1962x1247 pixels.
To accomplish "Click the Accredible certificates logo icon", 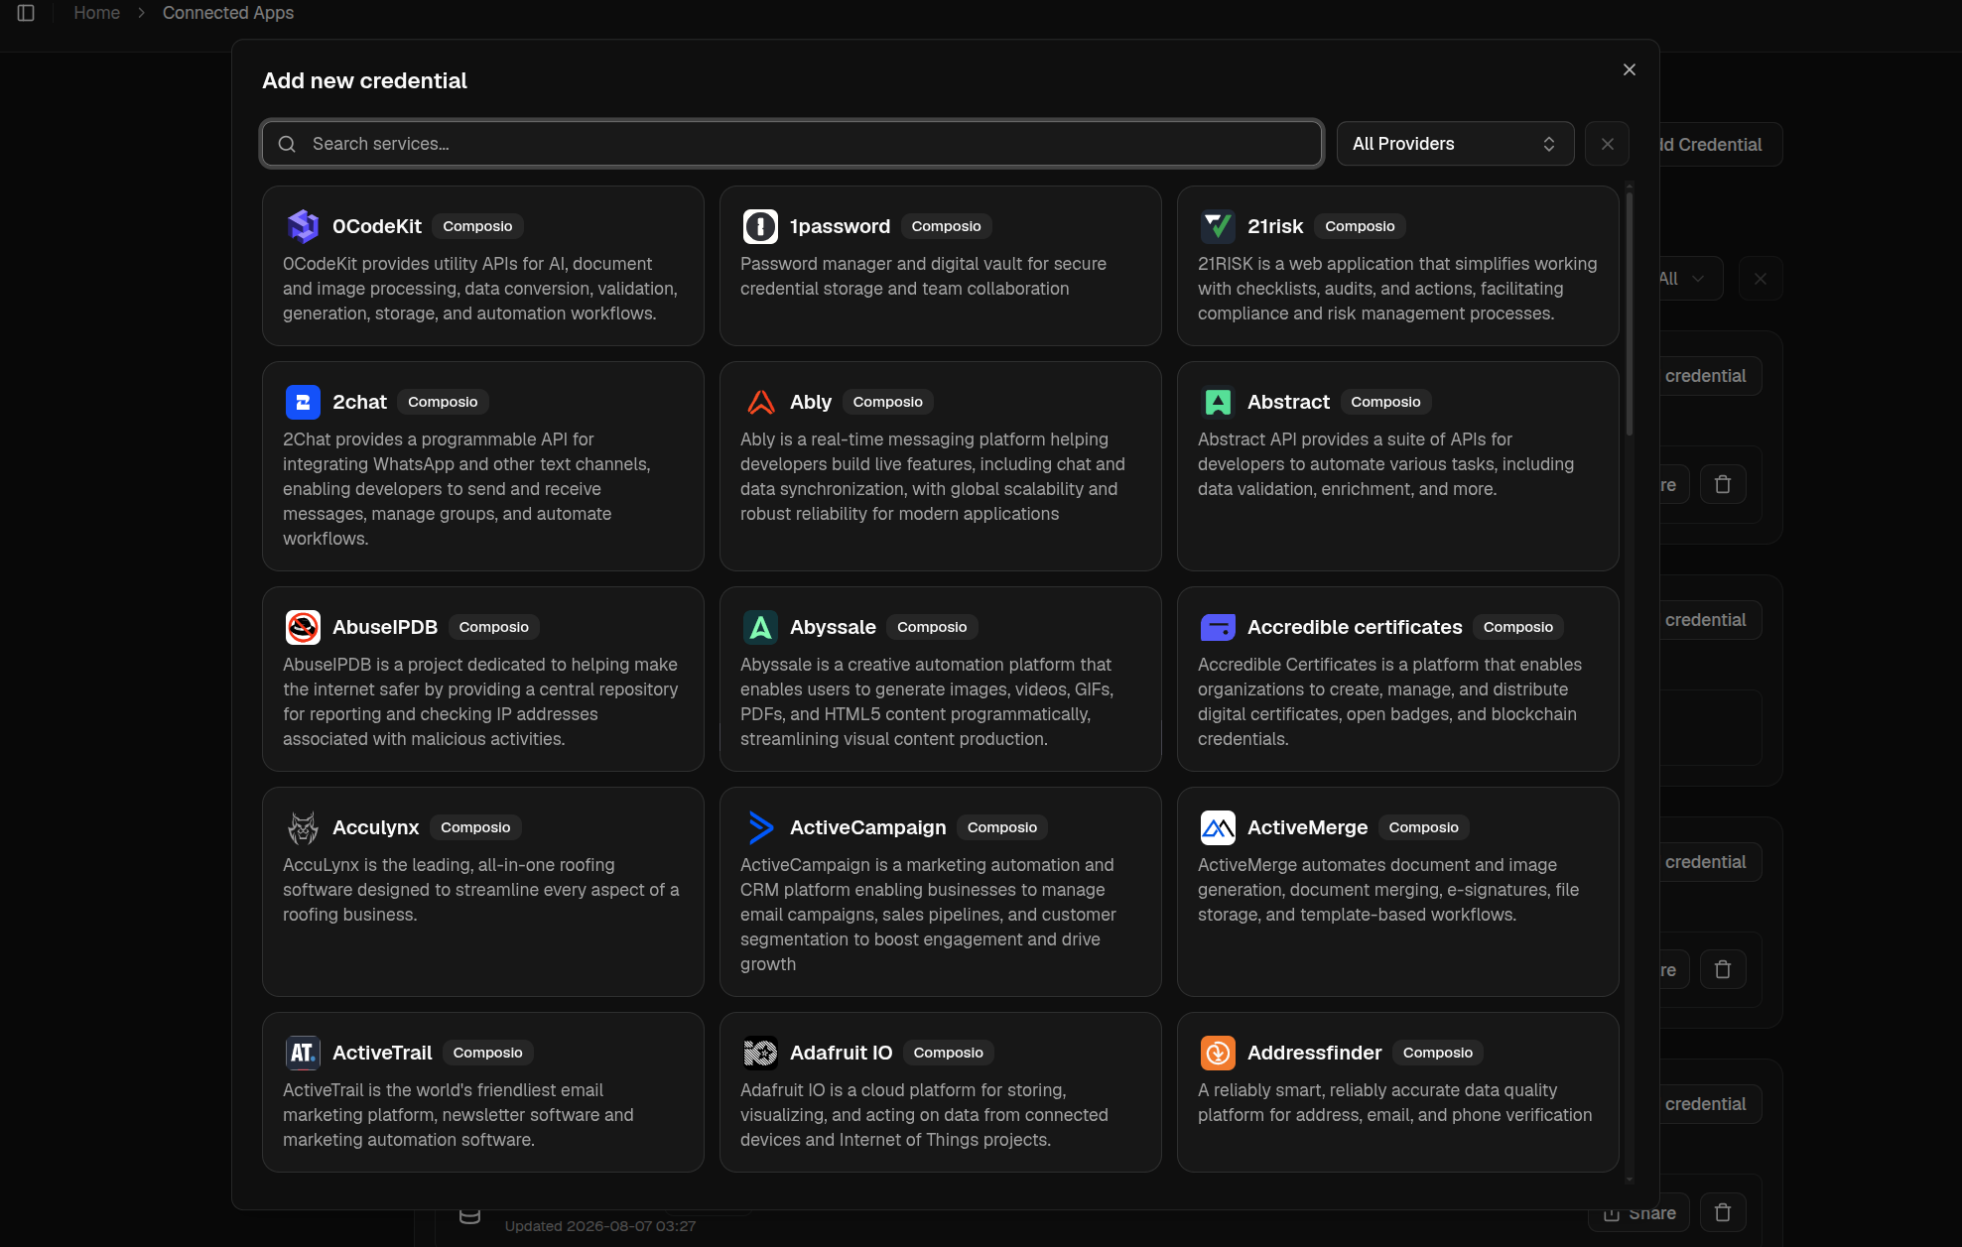I will 1218,627.
